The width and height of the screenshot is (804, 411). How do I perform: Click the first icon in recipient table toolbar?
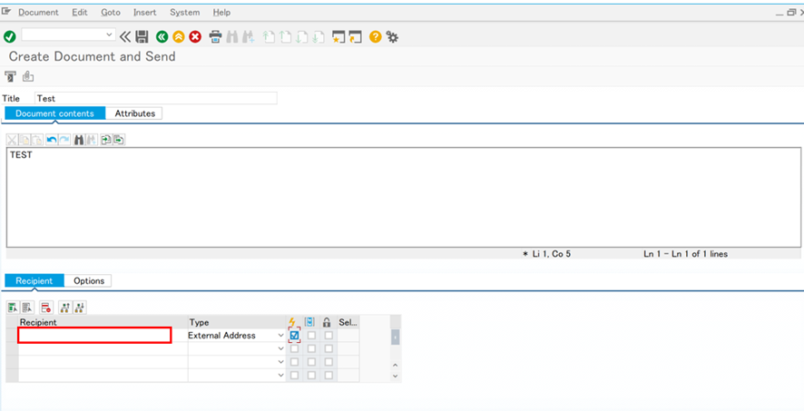(x=13, y=307)
